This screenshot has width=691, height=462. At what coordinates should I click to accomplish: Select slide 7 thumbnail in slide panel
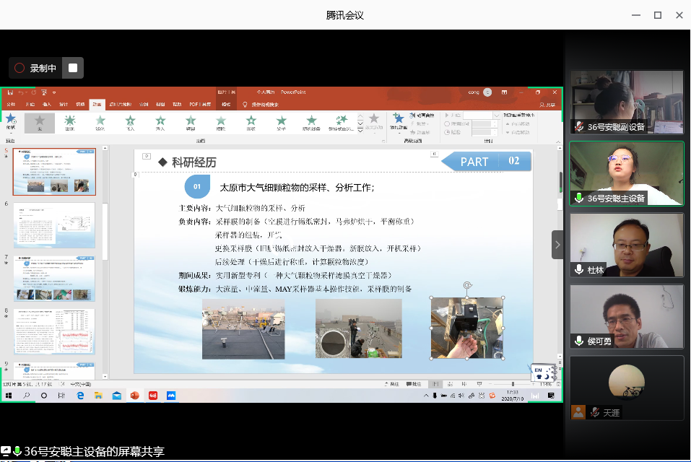(54, 278)
